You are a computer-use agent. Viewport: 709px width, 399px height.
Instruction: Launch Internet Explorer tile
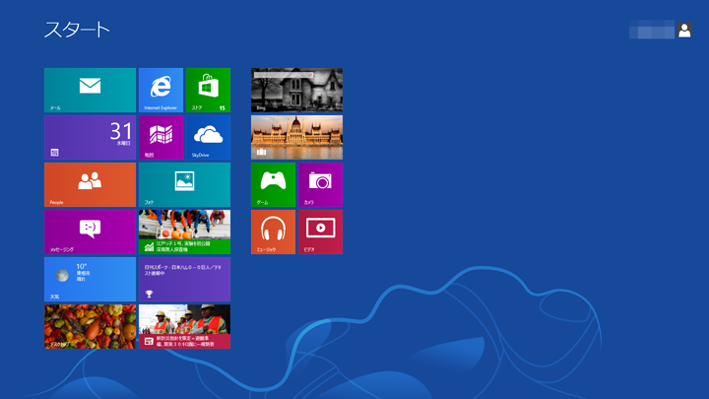161,90
